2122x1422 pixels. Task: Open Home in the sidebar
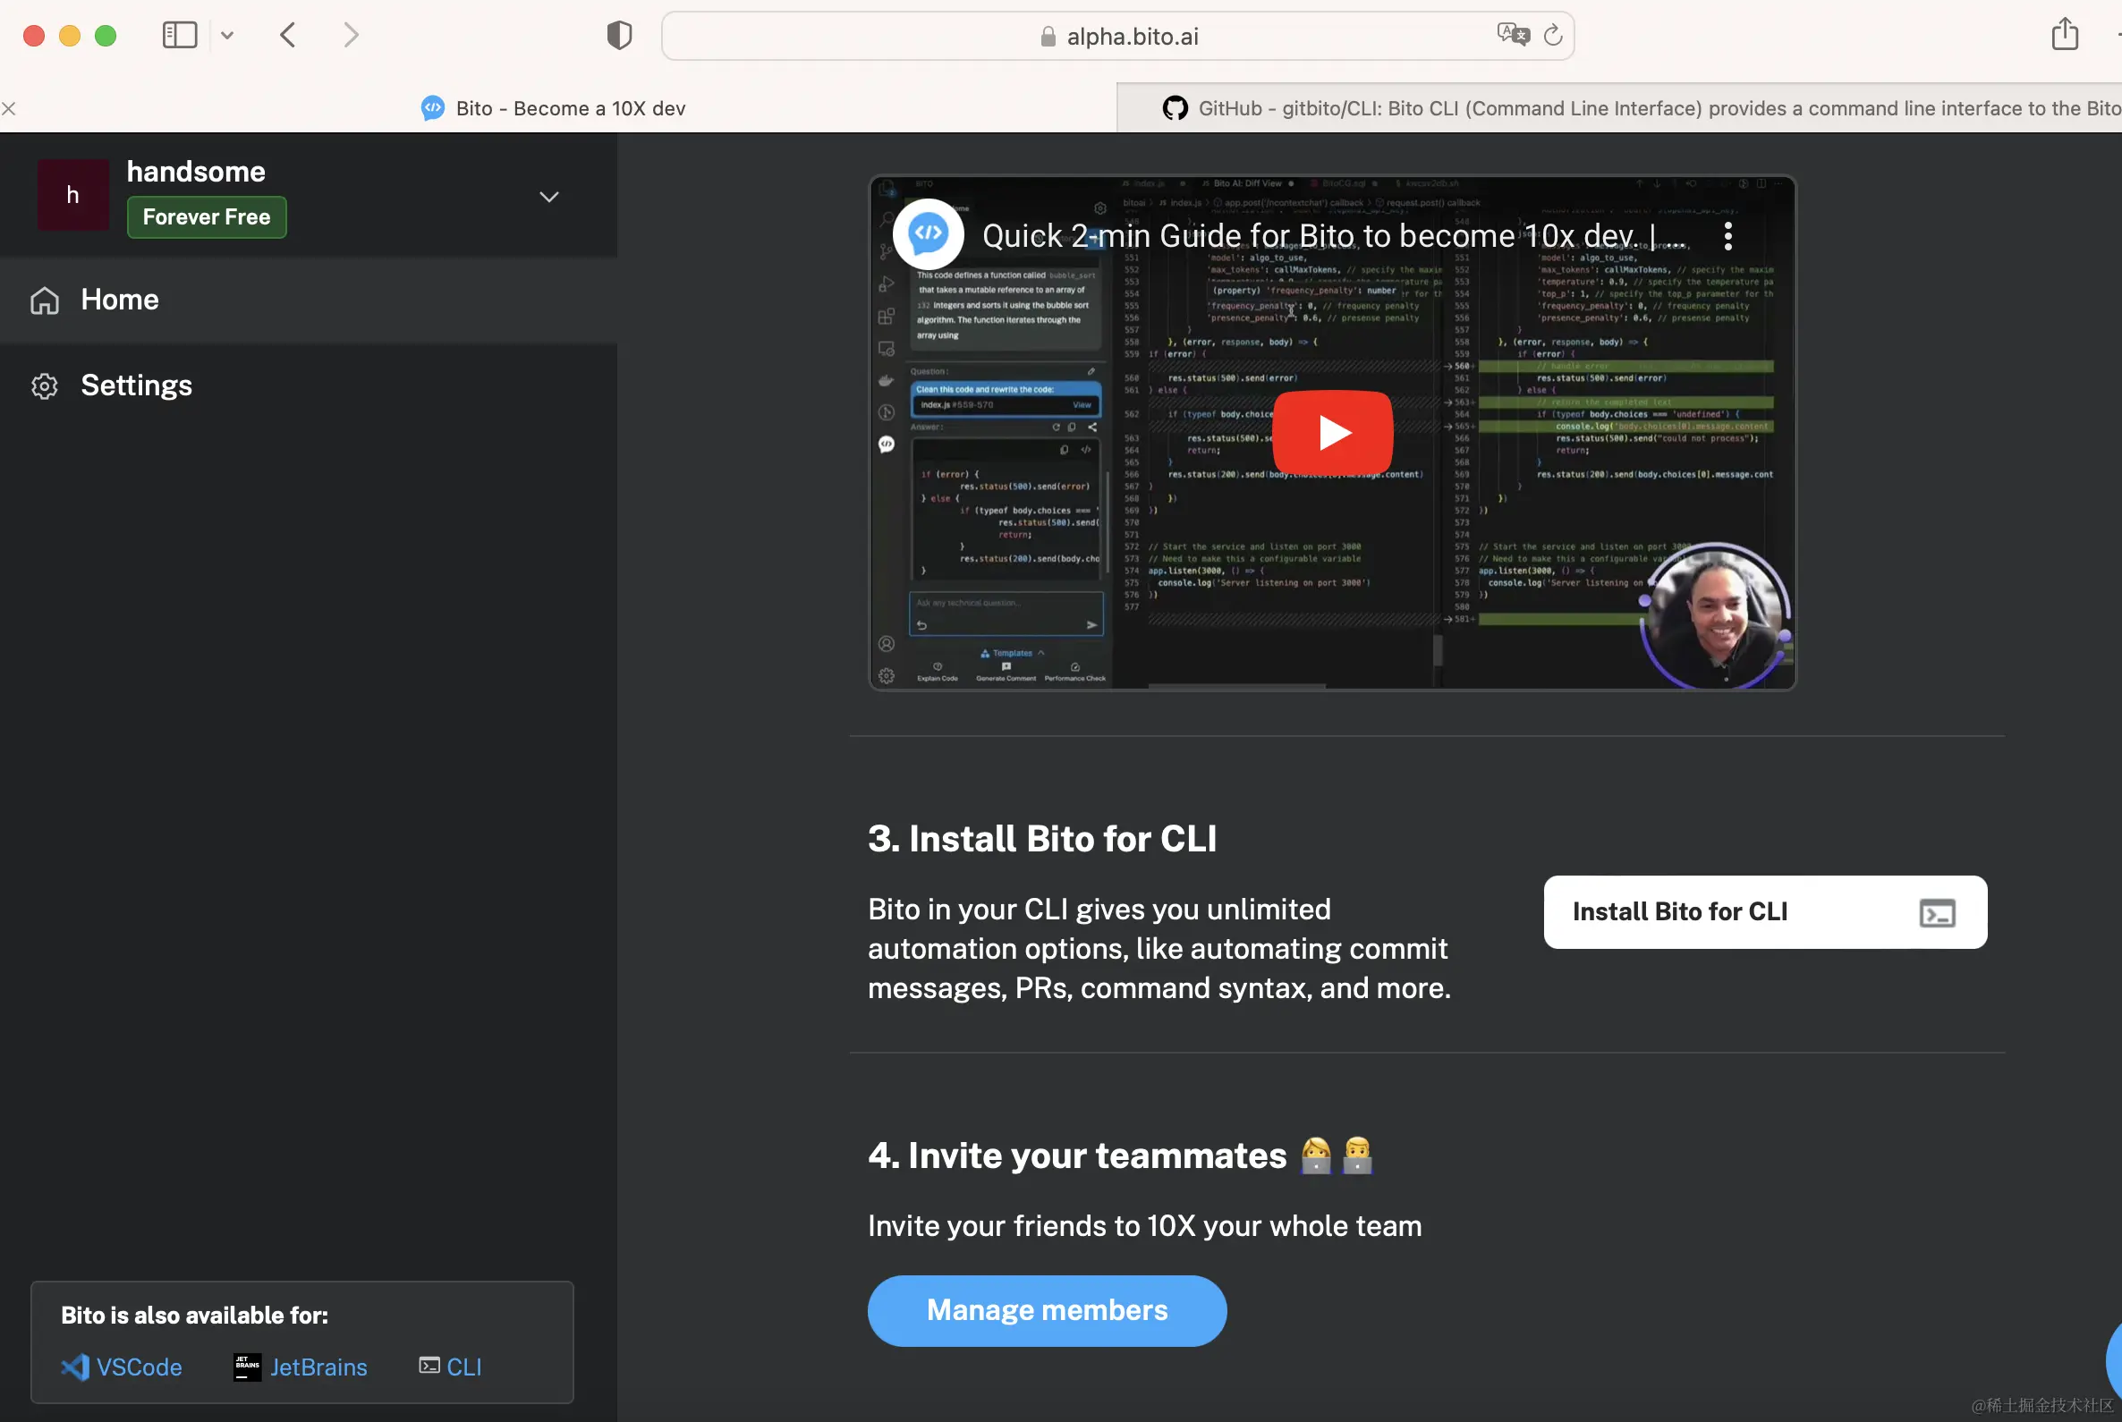point(309,300)
